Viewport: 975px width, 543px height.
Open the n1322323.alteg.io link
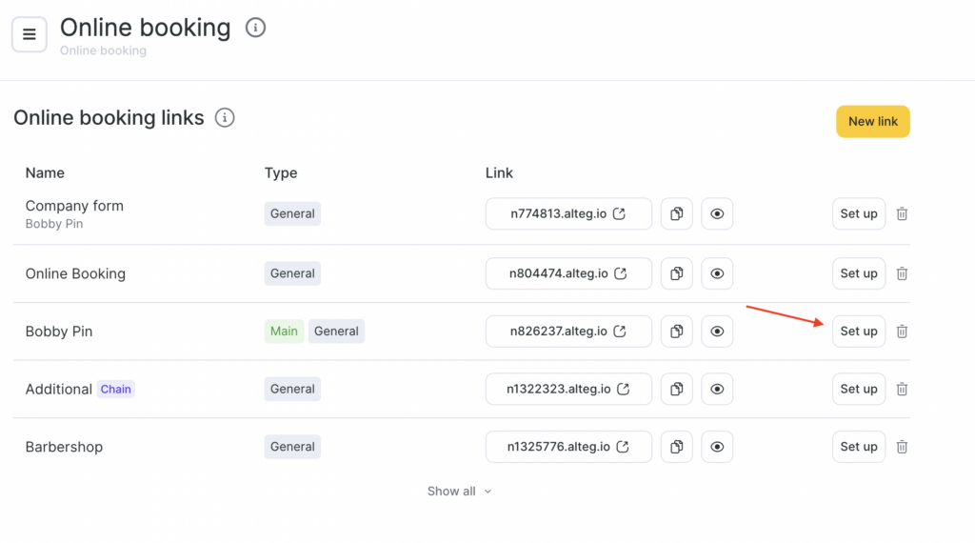coord(568,389)
